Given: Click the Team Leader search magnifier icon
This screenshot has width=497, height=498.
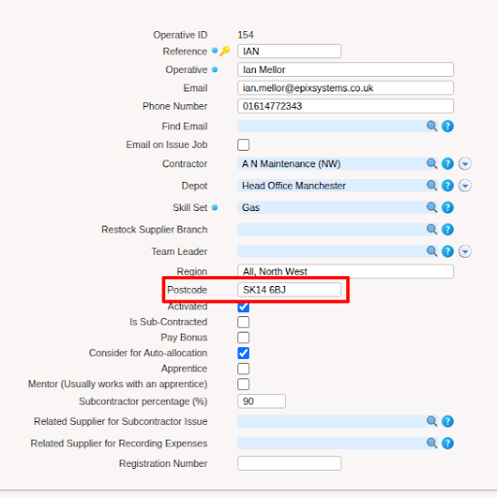Looking at the screenshot, I should click(x=432, y=251).
